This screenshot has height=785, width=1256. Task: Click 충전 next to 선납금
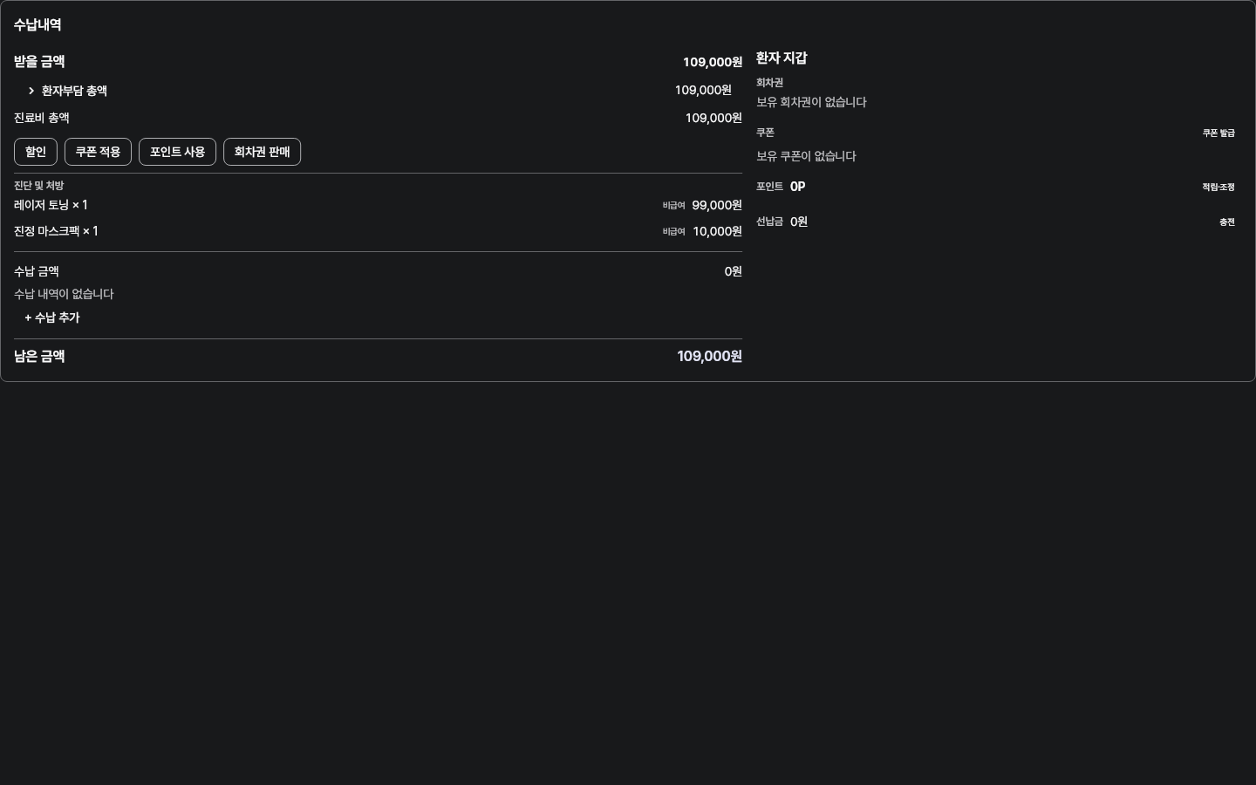point(1227,222)
